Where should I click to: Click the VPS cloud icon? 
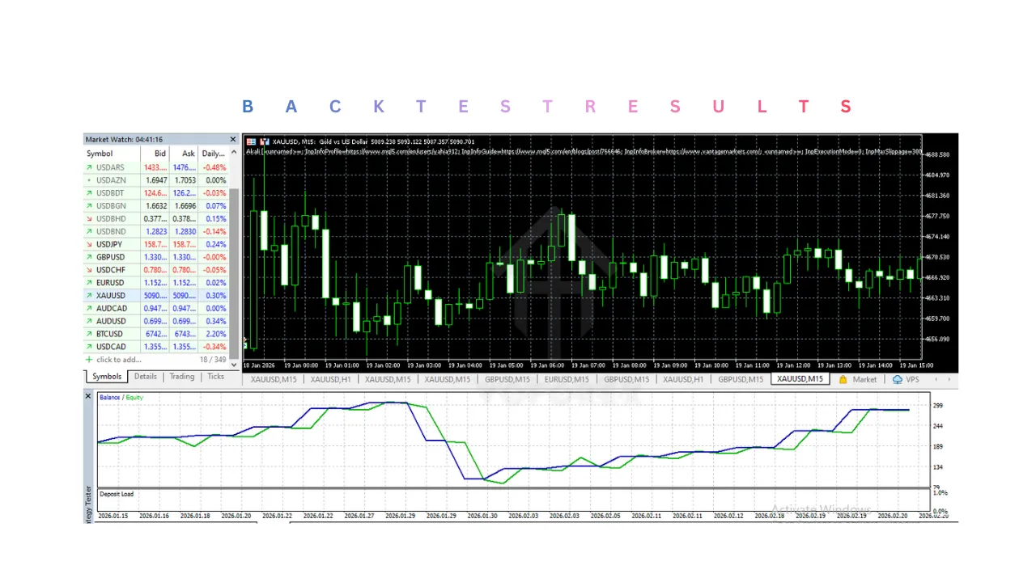897,379
